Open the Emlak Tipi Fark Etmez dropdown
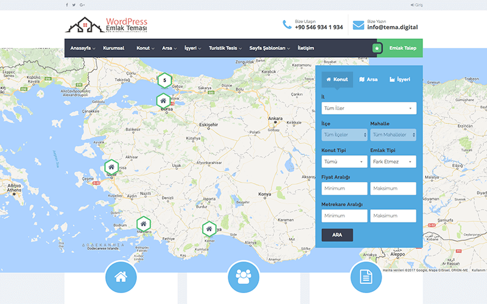487x304 pixels. point(393,162)
